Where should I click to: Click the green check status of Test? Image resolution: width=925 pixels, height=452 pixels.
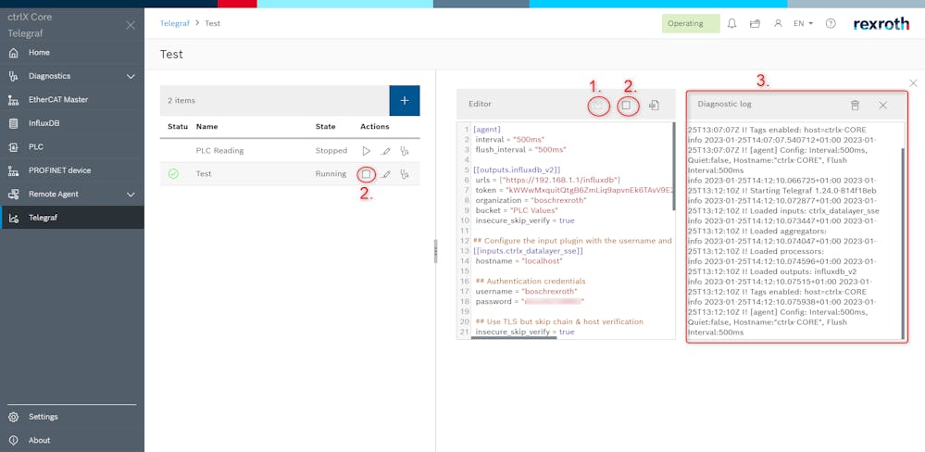[173, 174]
